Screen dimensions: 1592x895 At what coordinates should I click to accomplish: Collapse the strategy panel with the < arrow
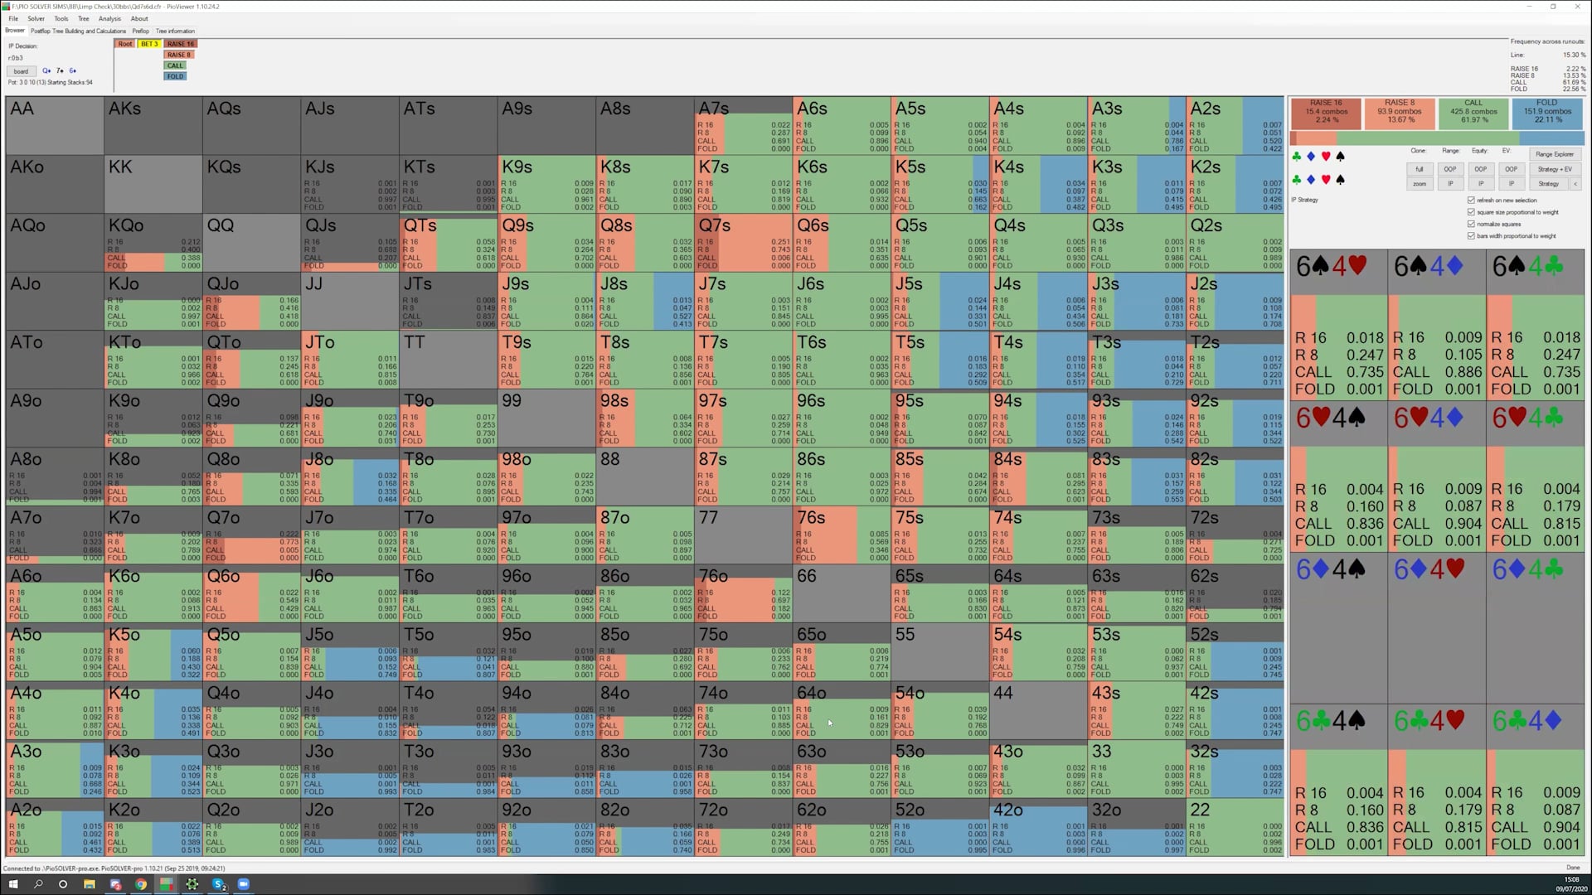pos(1575,183)
